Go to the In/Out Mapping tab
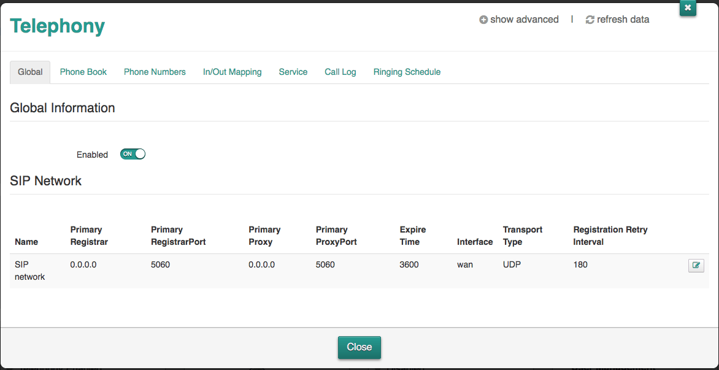Viewport: 719px width, 370px height. coord(233,72)
